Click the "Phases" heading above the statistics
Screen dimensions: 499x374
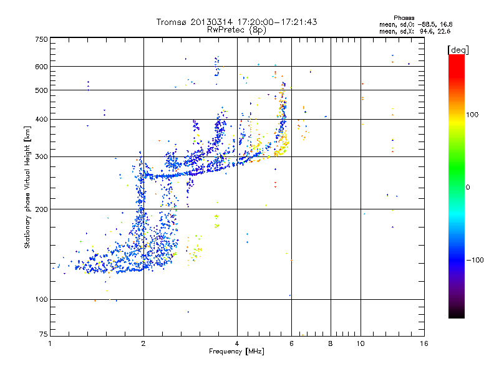(x=404, y=18)
